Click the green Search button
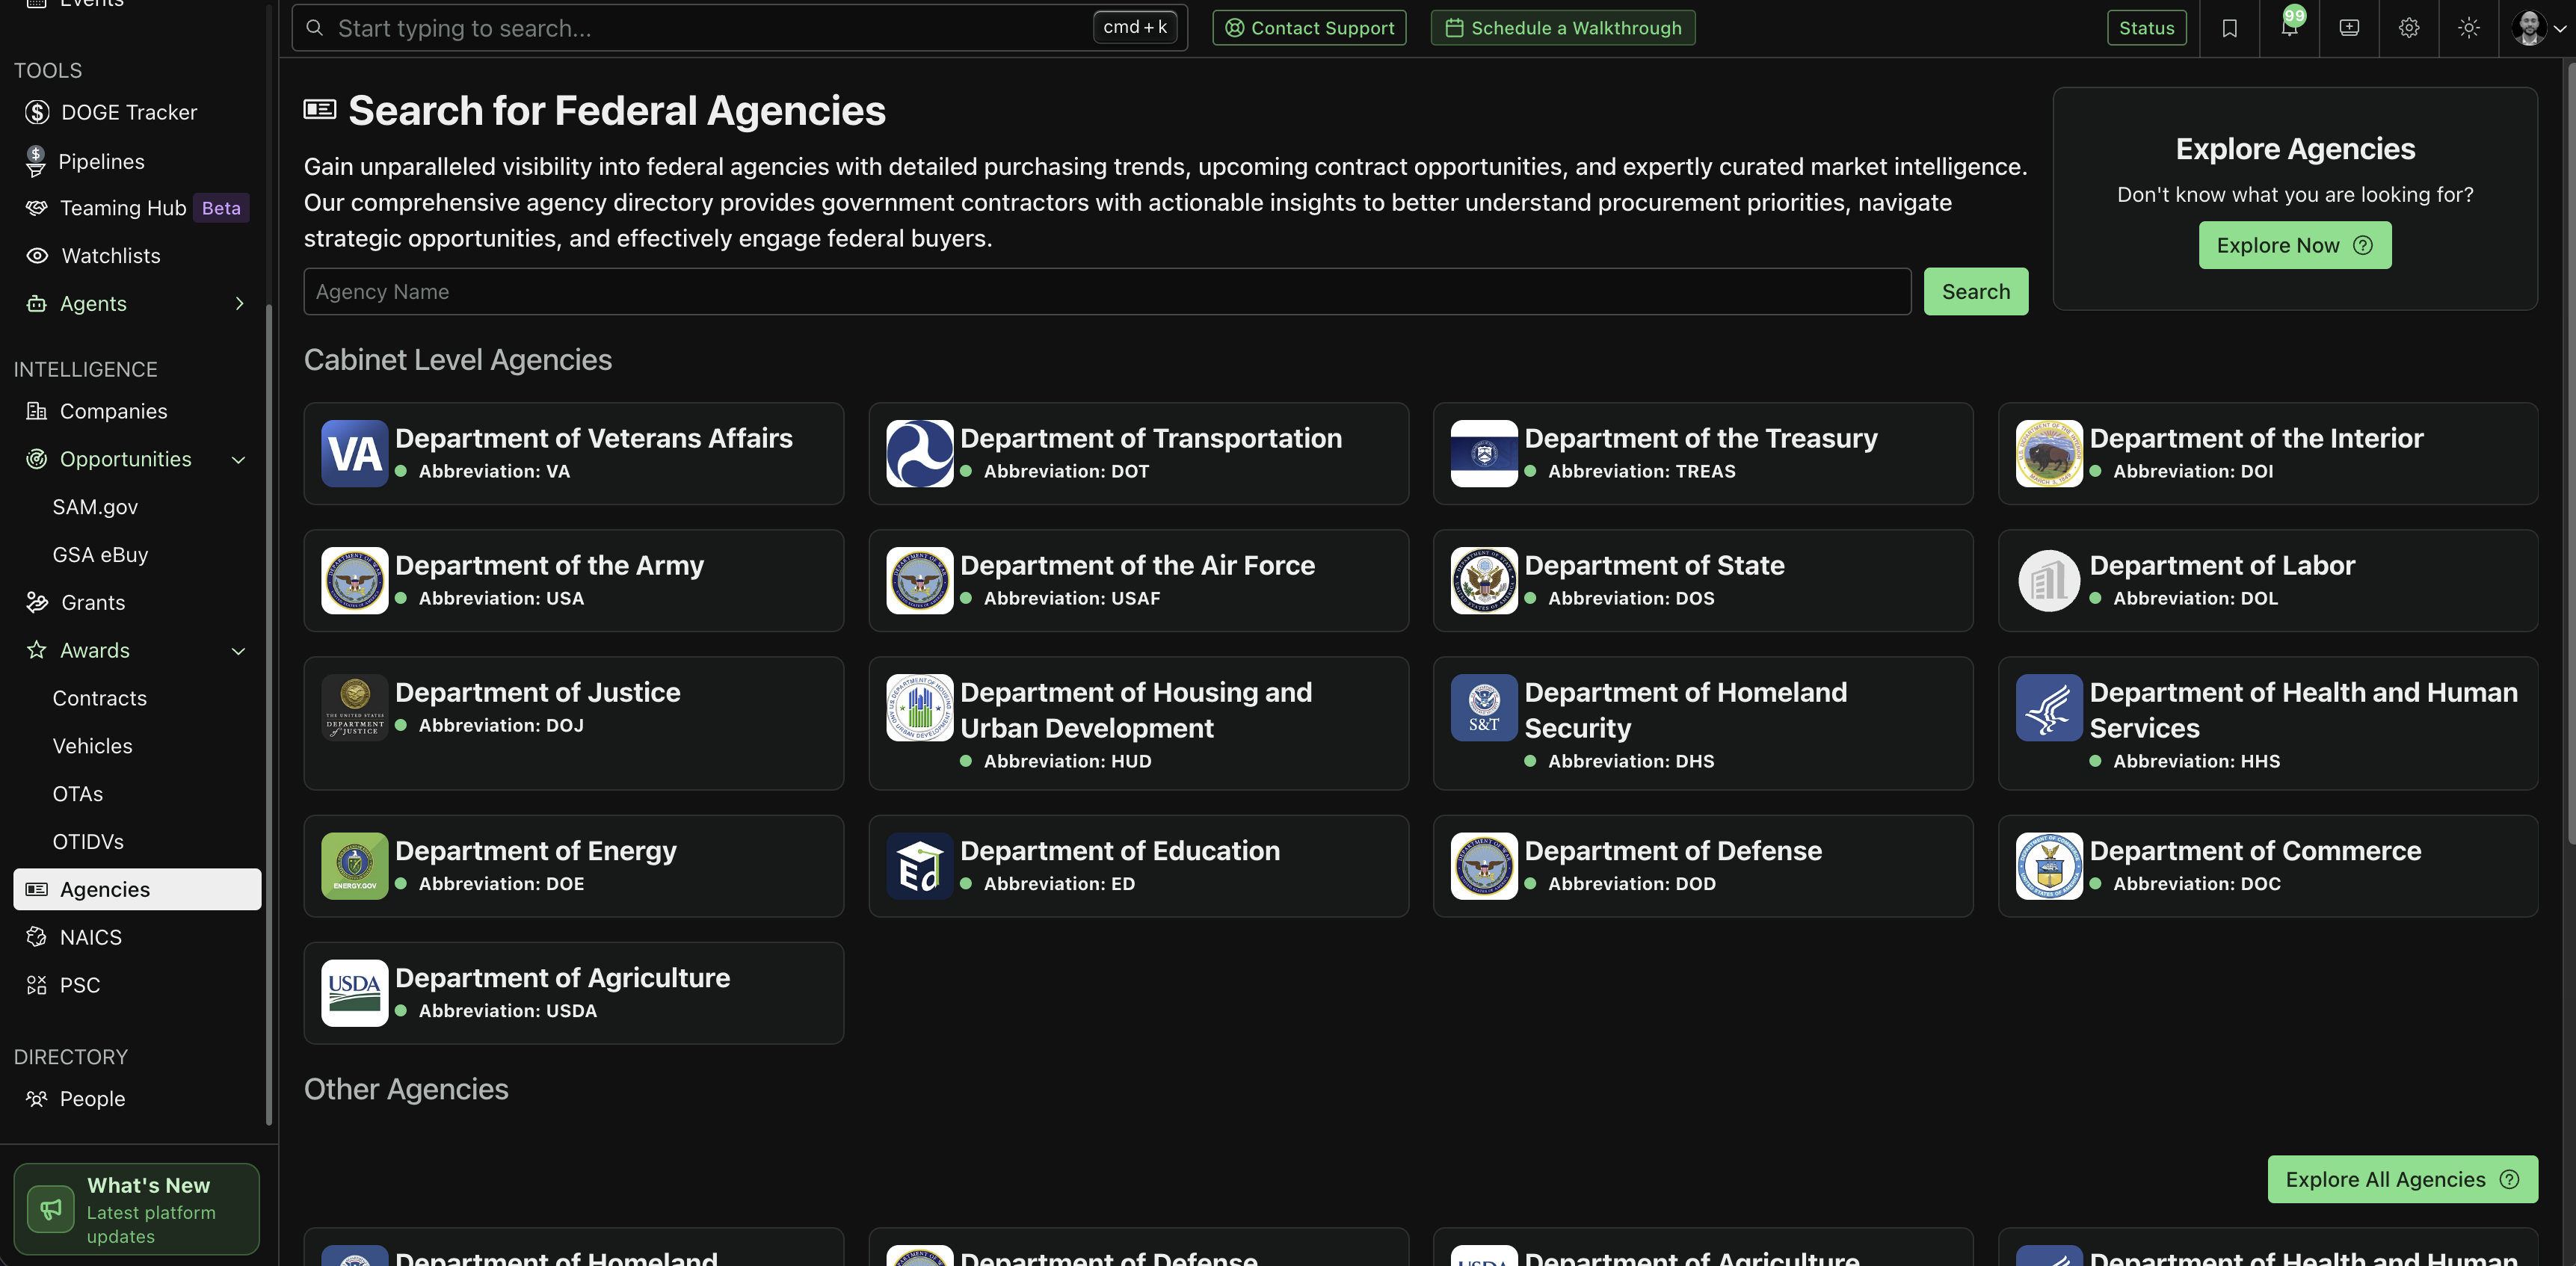 (x=1976, y=291)
